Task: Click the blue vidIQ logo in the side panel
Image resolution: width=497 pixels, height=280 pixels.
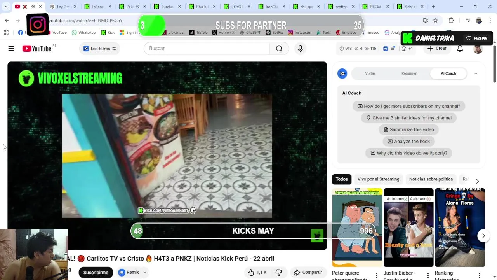Action: [x=342, y=73]
